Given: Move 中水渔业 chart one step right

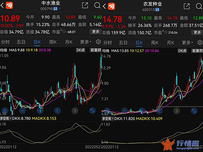Looking at the screenshot, I should 75,111.
